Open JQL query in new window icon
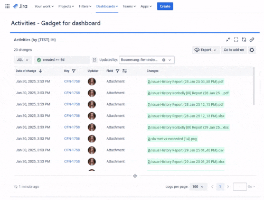This screenshot has height=200, width=264. tap(95, 60)
